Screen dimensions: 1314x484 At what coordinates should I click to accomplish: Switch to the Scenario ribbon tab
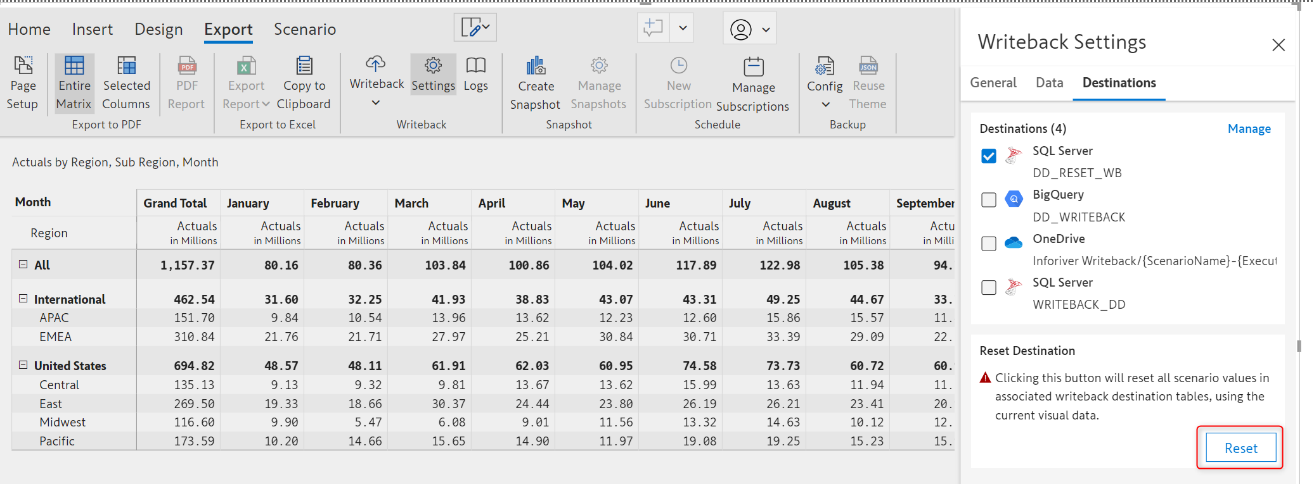coord(305,29)
